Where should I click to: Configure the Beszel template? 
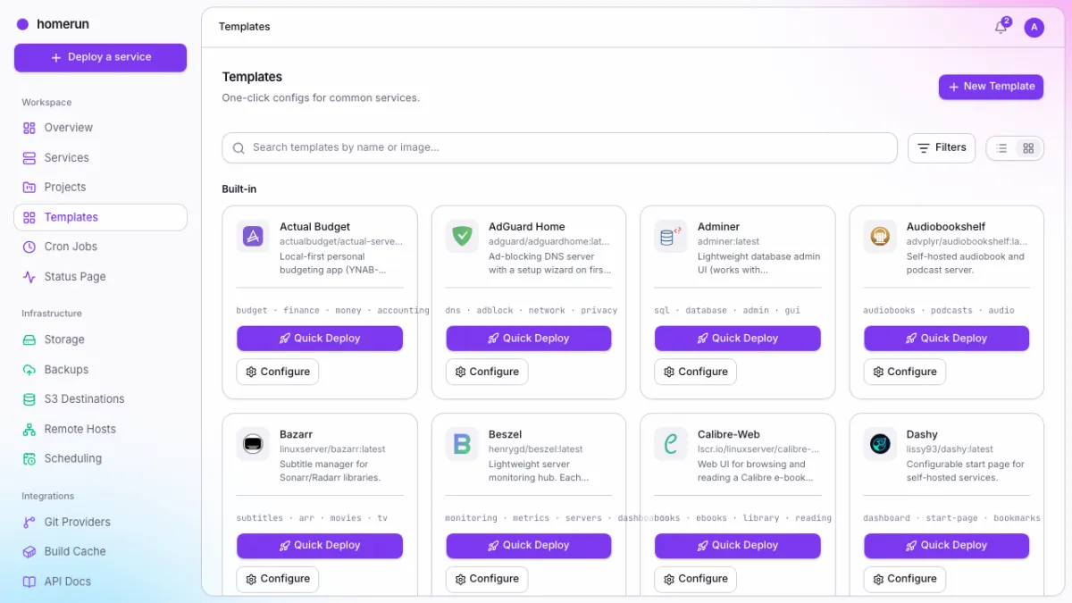click(487, 579)
